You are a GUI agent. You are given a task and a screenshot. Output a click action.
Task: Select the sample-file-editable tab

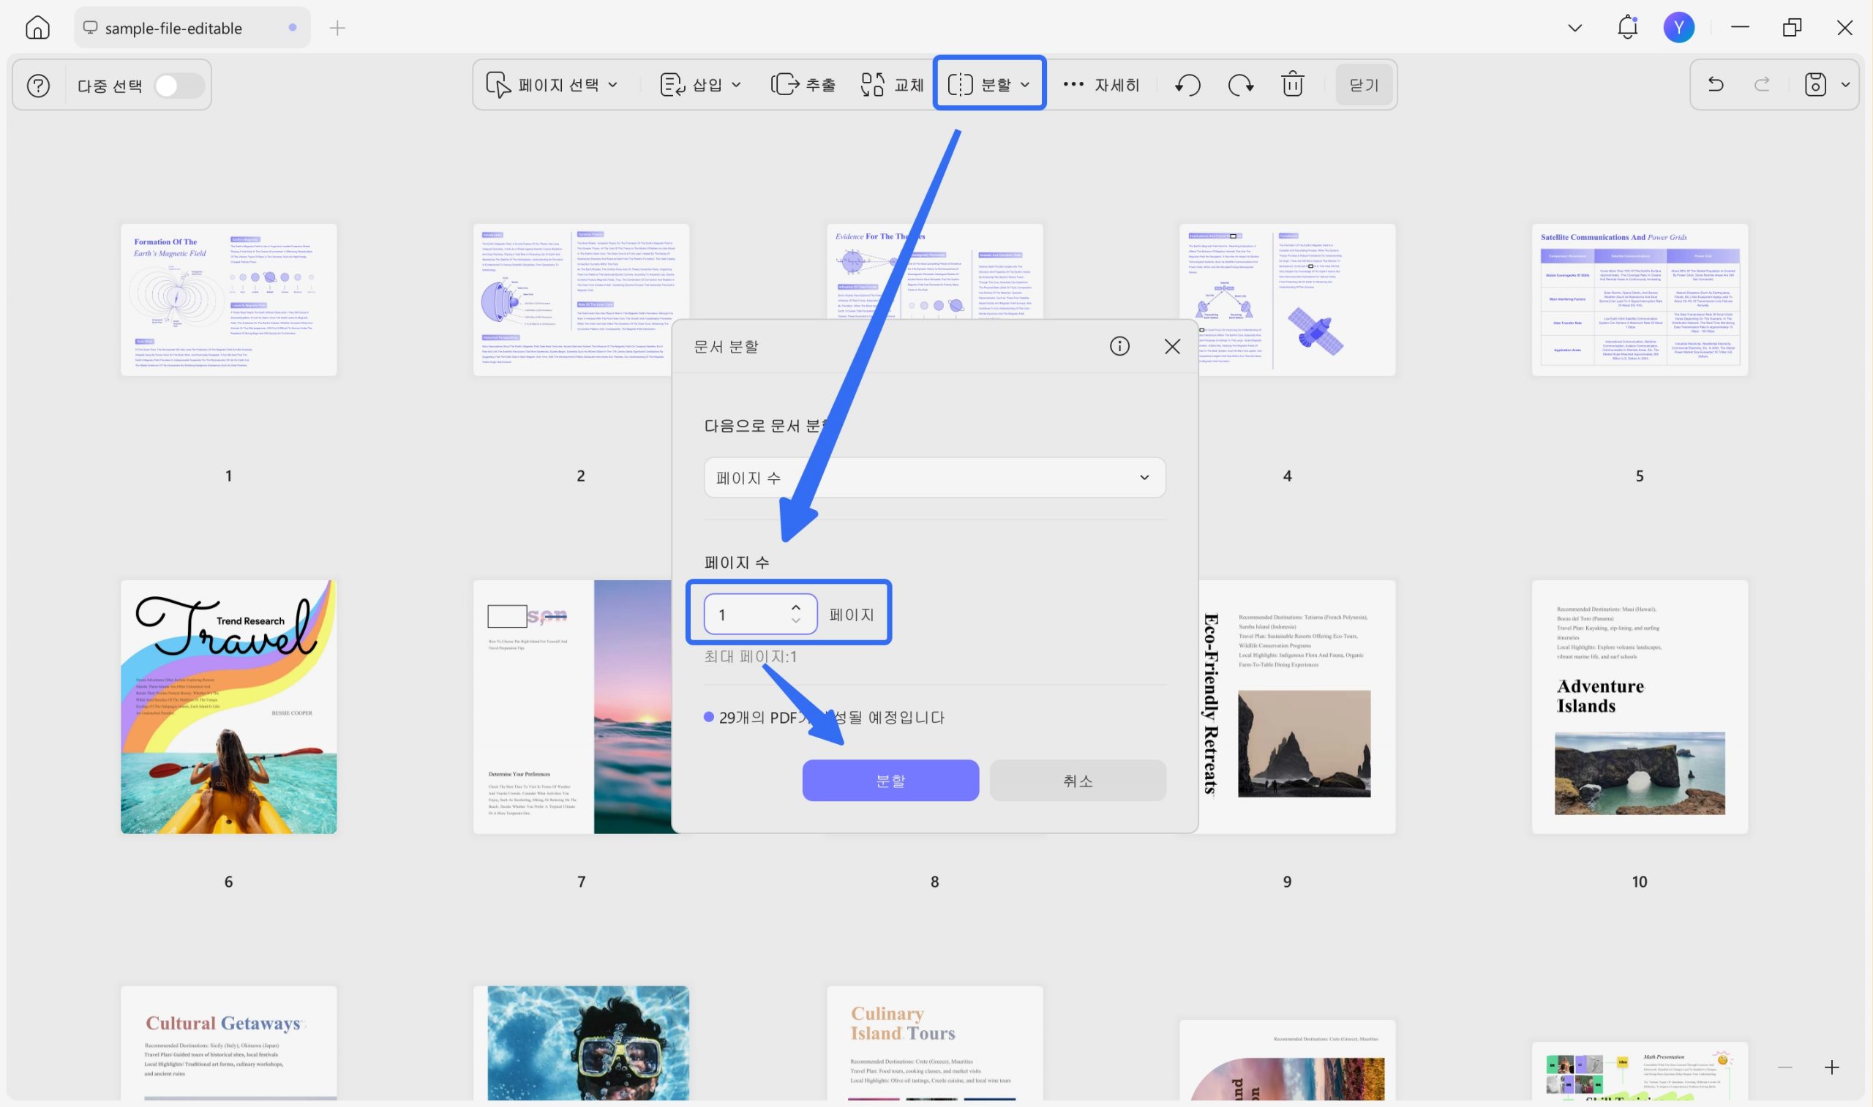(192, 28)
